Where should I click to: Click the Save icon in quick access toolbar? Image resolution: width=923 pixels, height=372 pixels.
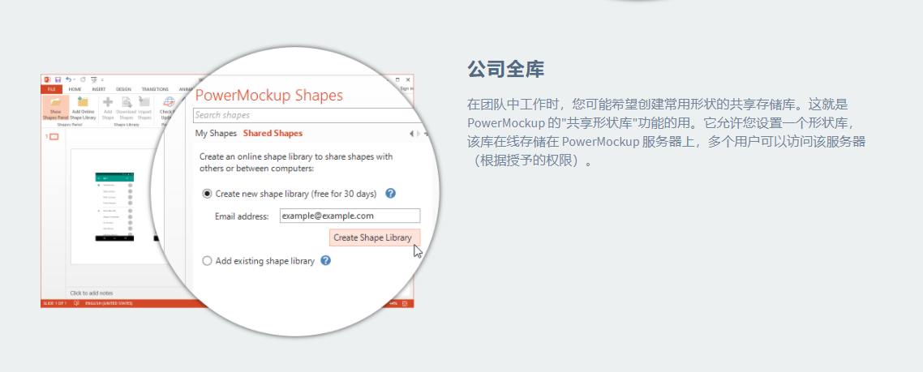click(58, 79)
